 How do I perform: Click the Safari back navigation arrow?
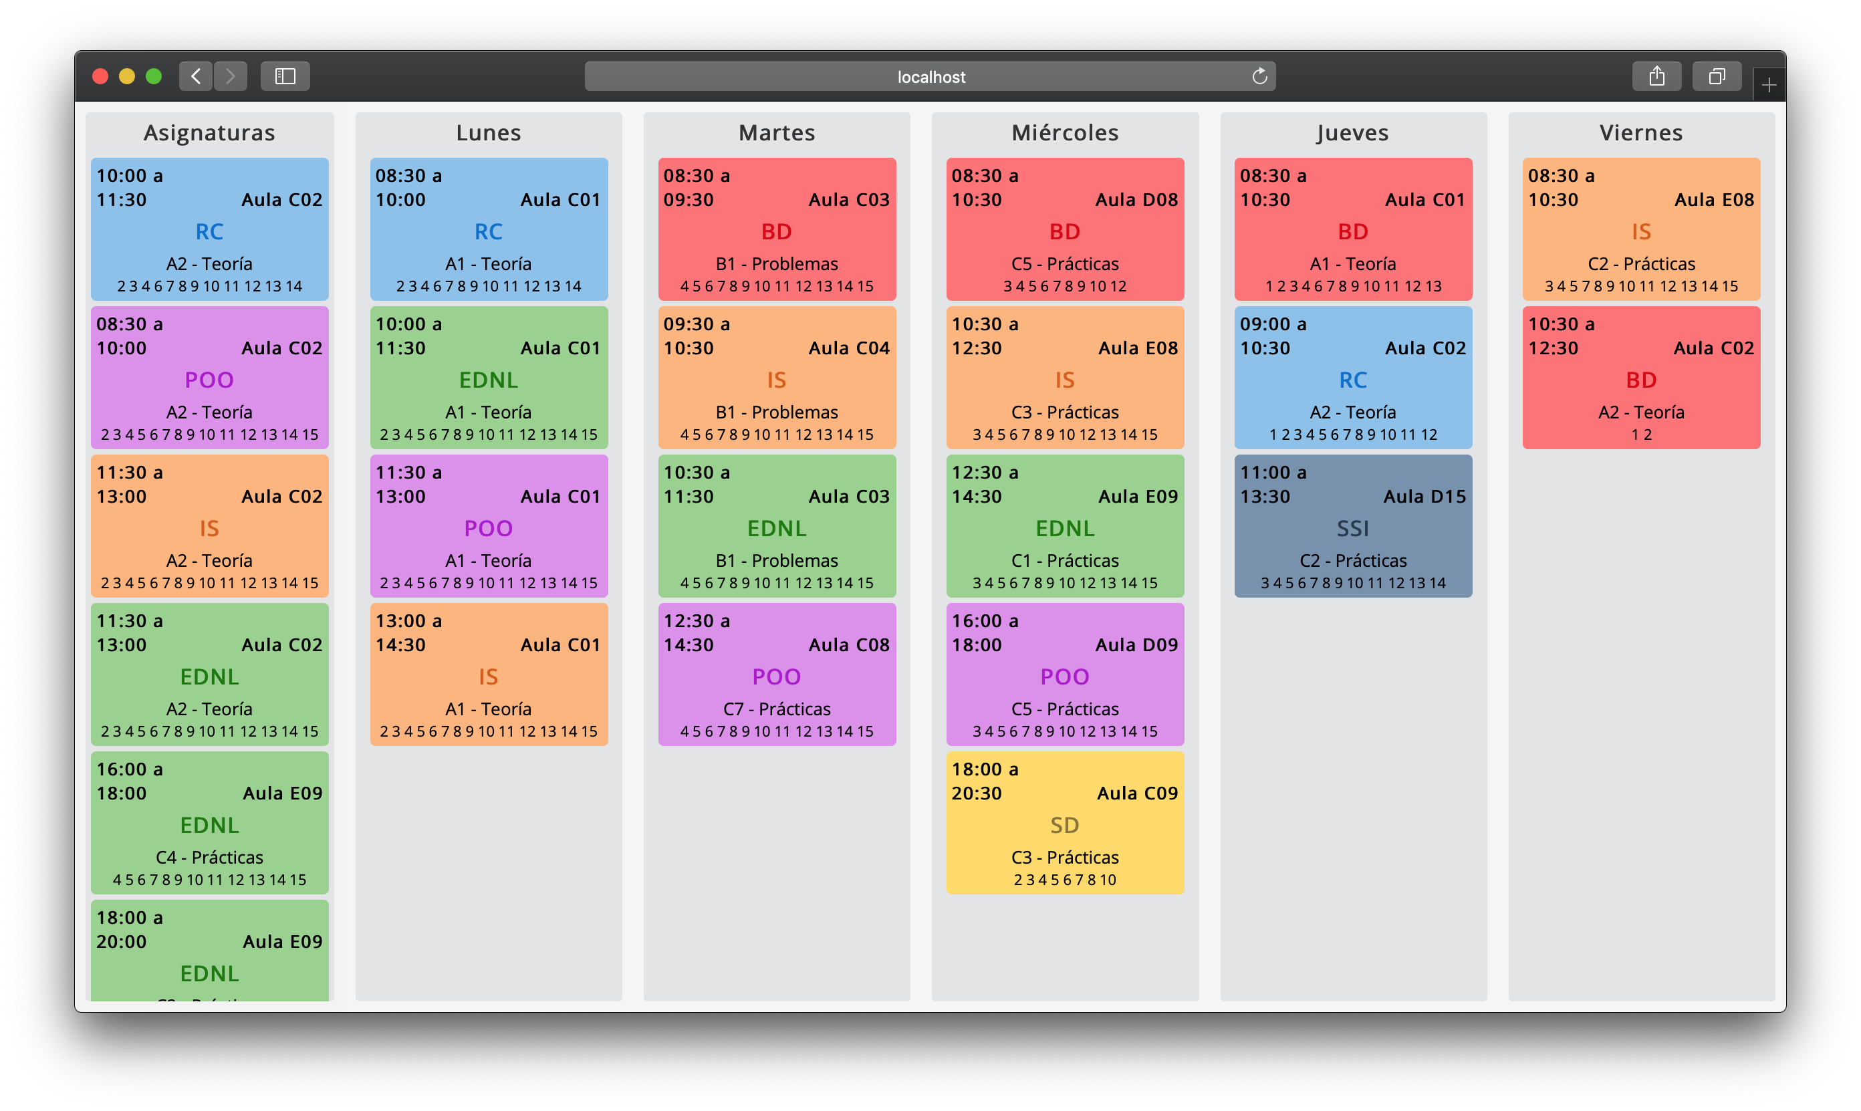coord(195,76)
